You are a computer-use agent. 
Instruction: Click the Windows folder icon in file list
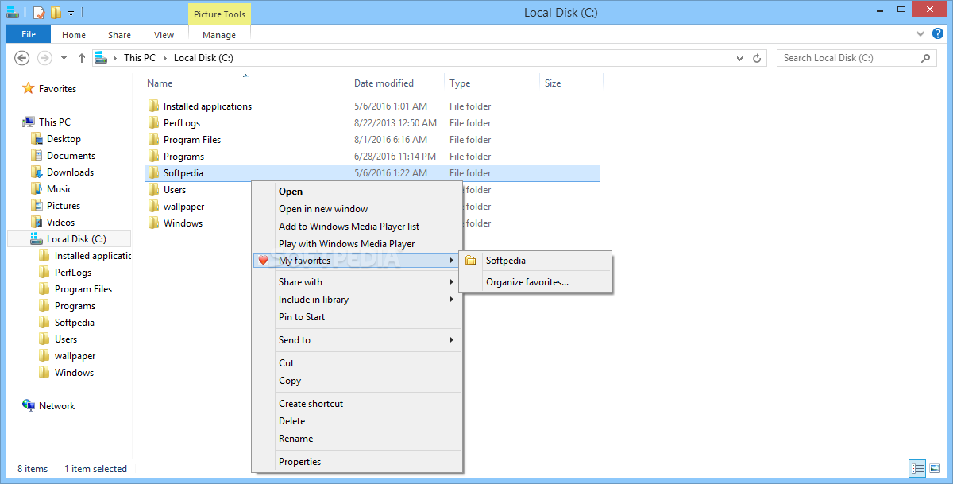coord(153,223)
